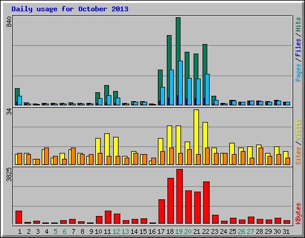
Task: Click the 'Hits' legend label
Action: 298,24
